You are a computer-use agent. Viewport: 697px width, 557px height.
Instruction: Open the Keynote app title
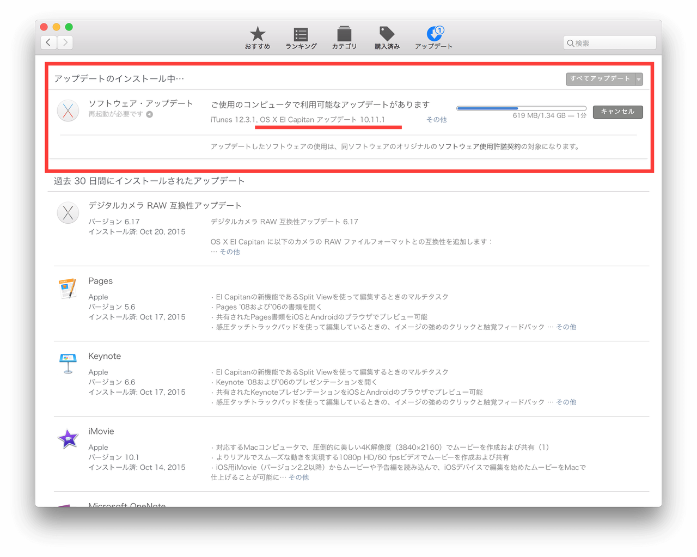pos(105,356)
